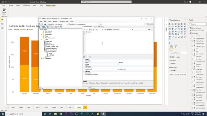Click the Task View taskbar icon
Screen dimensions: 207x116
pyautogui.click(x=50, y=114)
